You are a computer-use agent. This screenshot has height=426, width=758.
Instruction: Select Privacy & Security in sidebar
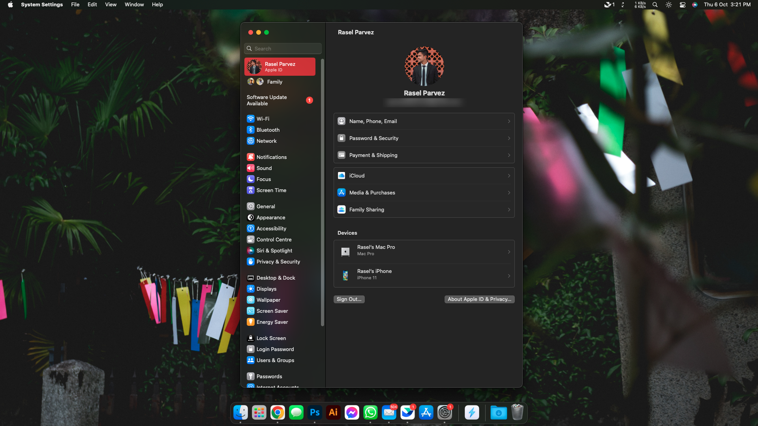[x=280, y=262]
